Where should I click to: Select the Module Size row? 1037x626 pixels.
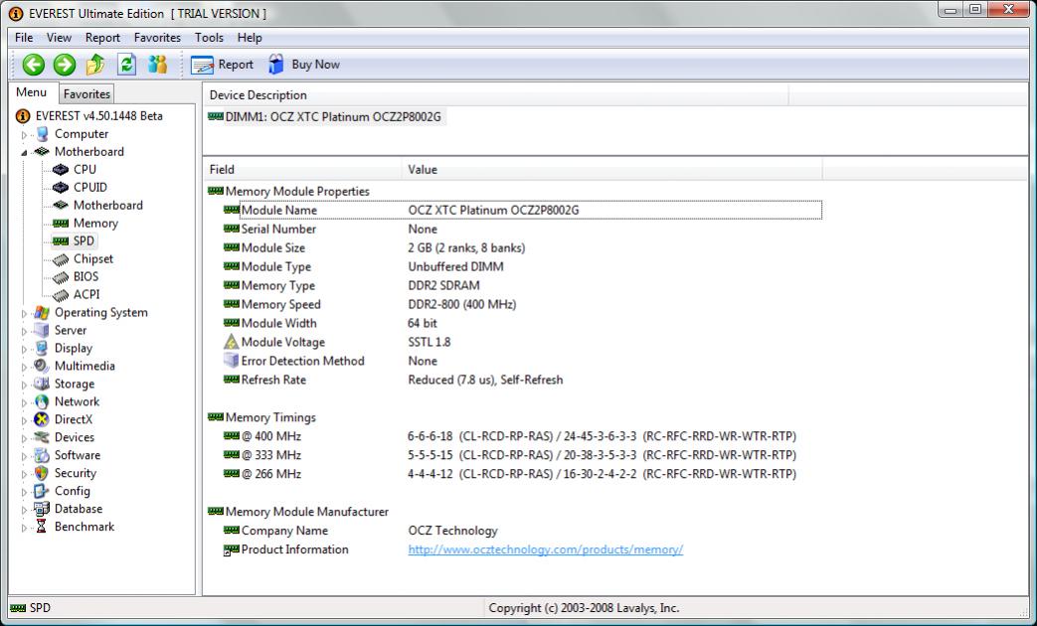click(x=522, y=247)
